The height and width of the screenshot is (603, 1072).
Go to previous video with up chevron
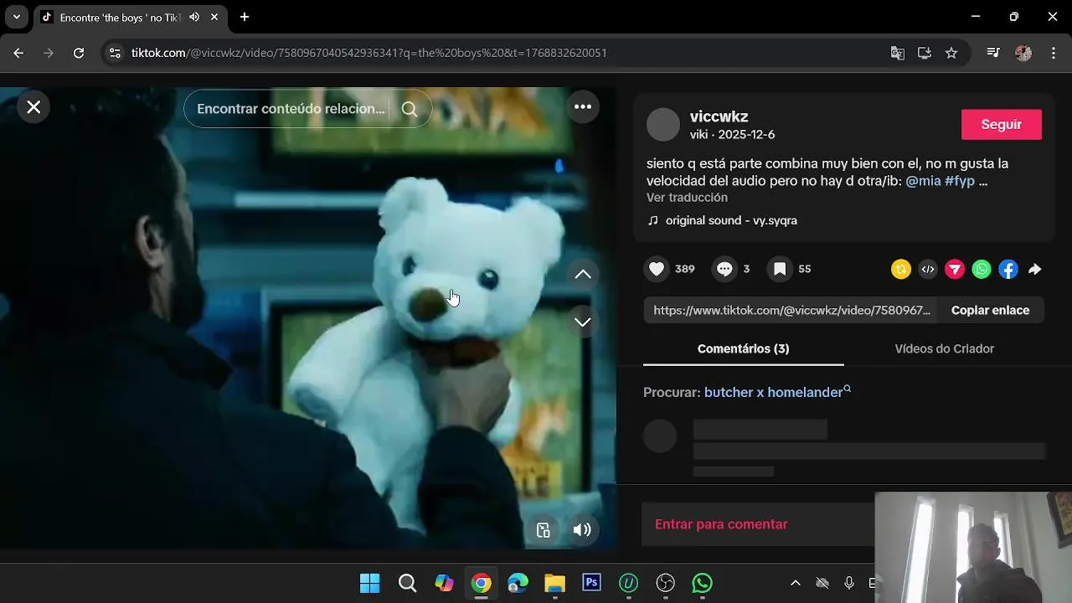[583, 275]
